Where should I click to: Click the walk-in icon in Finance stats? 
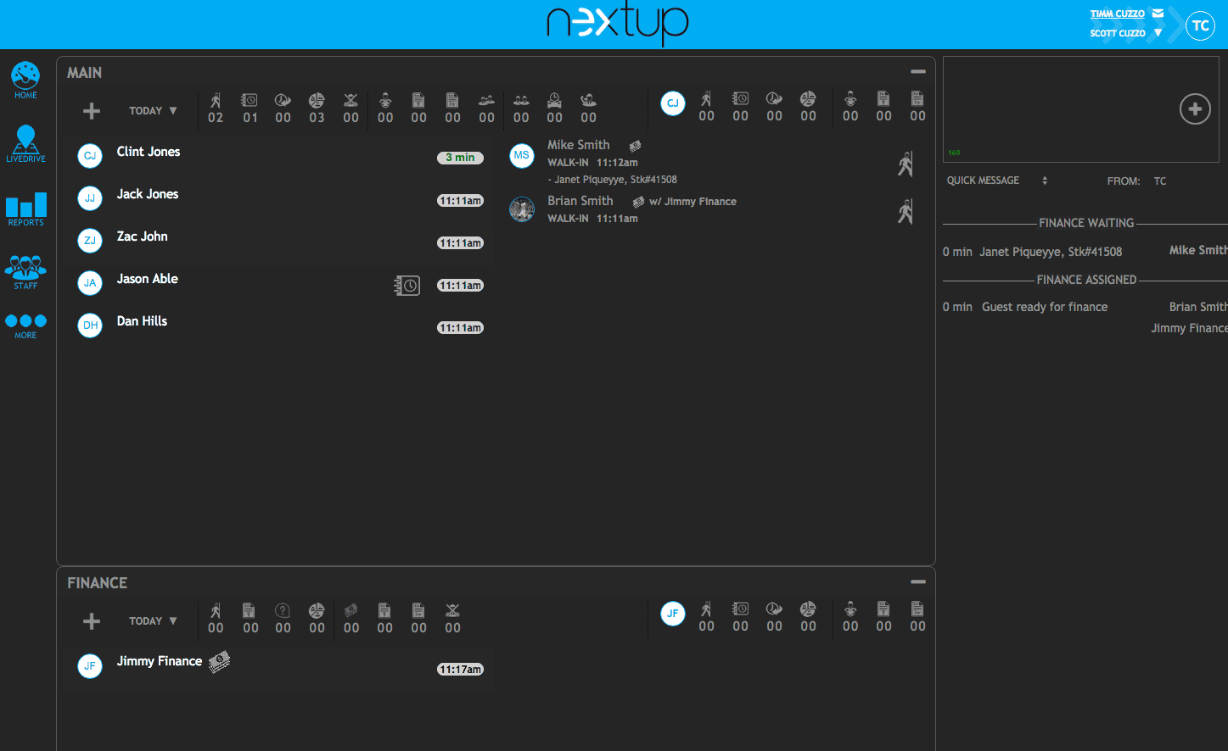tap(216, 610)
